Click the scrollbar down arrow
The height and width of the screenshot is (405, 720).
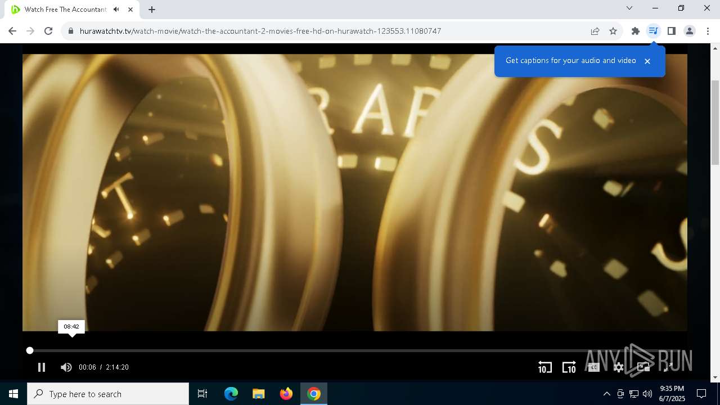[x=715, y=377]
